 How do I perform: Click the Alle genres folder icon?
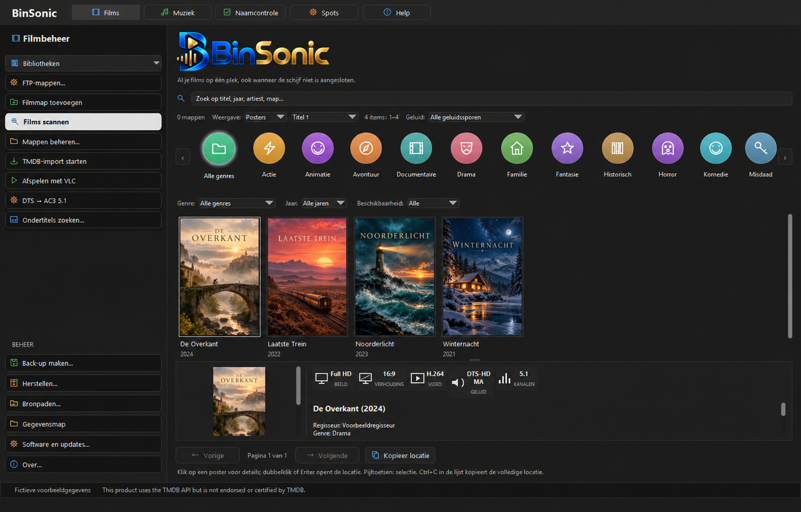pyautogui.click(x=219, y=149)
